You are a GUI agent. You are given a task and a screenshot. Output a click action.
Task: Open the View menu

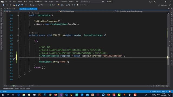[x=14, y=2]
